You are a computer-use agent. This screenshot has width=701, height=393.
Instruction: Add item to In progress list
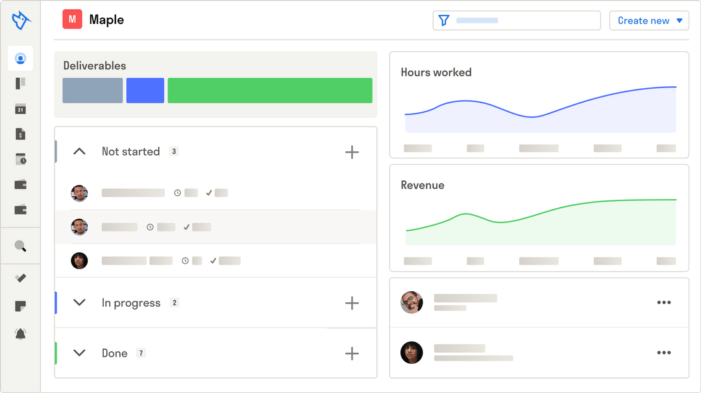(352, 304)
